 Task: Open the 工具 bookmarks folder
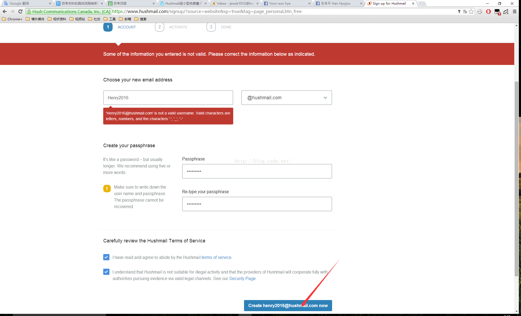(x=110, y=19)
